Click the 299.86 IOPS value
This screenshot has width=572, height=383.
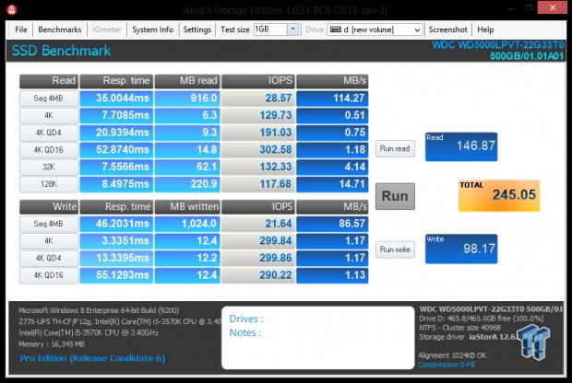coord(258,258)
